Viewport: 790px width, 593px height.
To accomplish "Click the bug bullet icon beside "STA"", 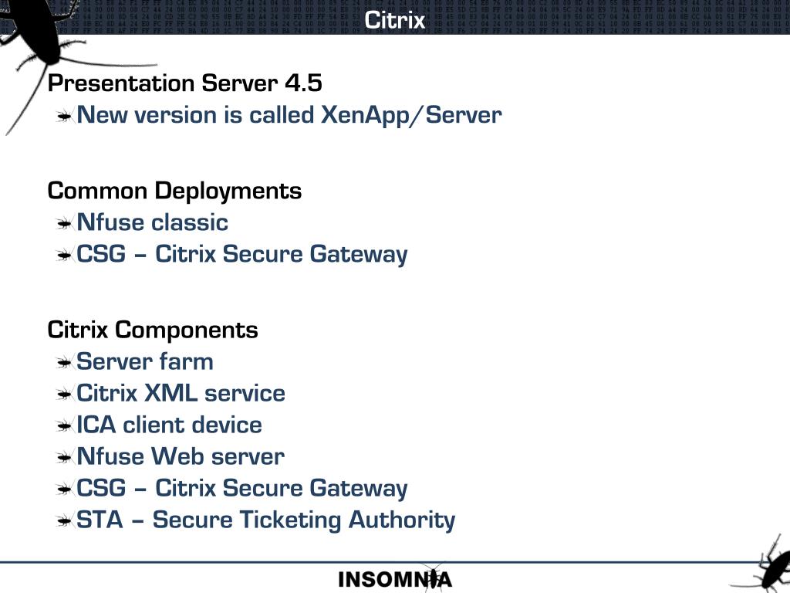I will coord(64,521).
